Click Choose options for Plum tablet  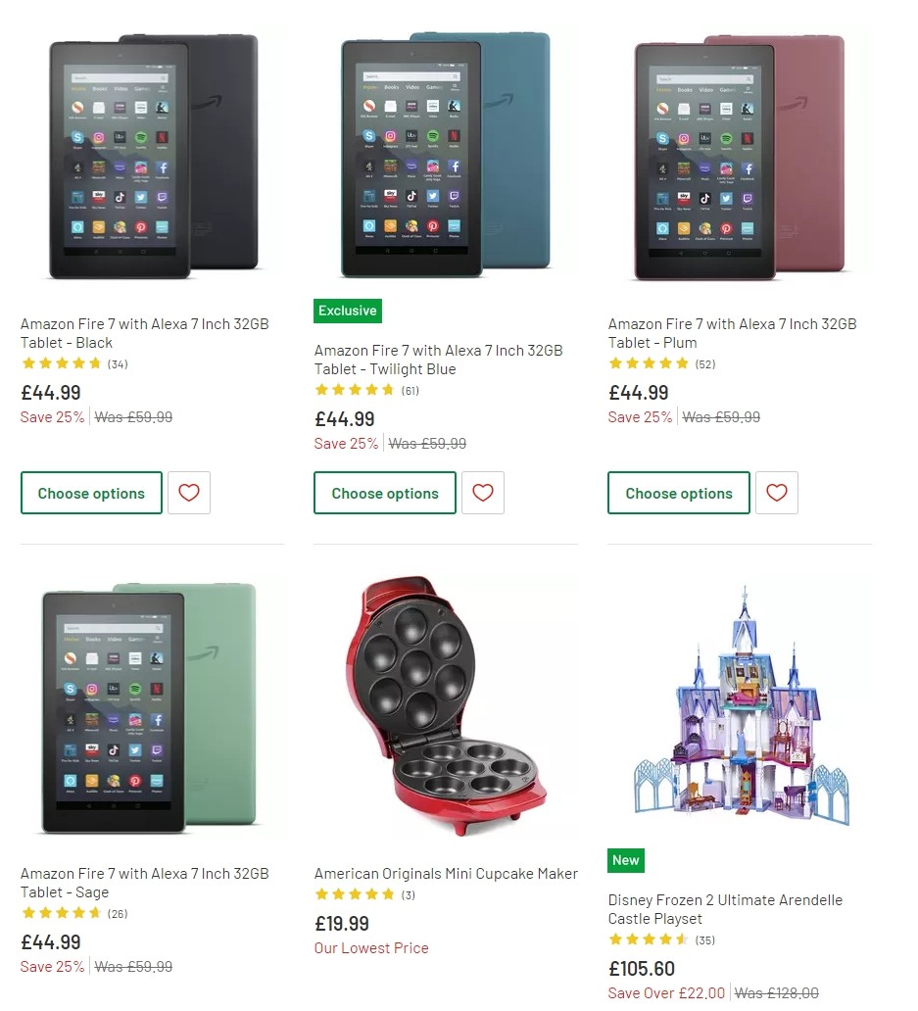pos(678,493)
